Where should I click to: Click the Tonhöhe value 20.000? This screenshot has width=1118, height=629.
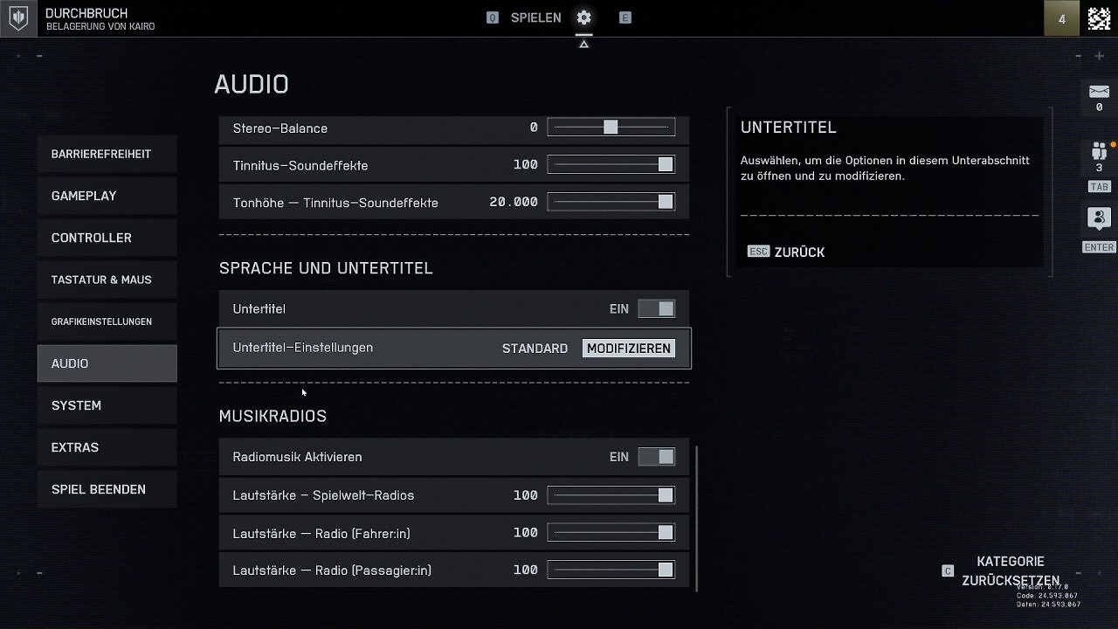coord(514,202)
